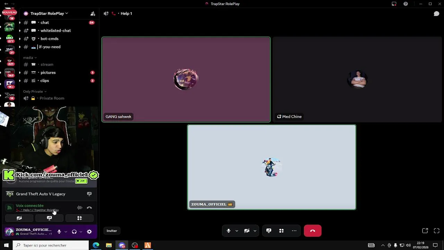Click Grand Theft Auto V Legacy activity

click(41, 194)
